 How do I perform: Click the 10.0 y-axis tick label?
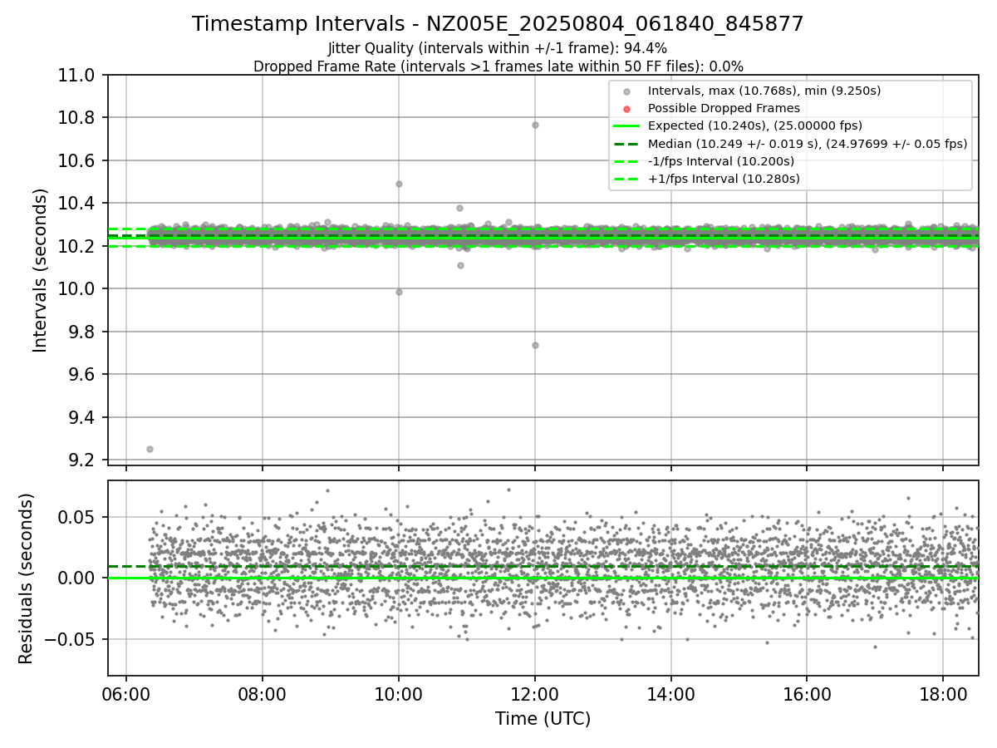point(81,288)
